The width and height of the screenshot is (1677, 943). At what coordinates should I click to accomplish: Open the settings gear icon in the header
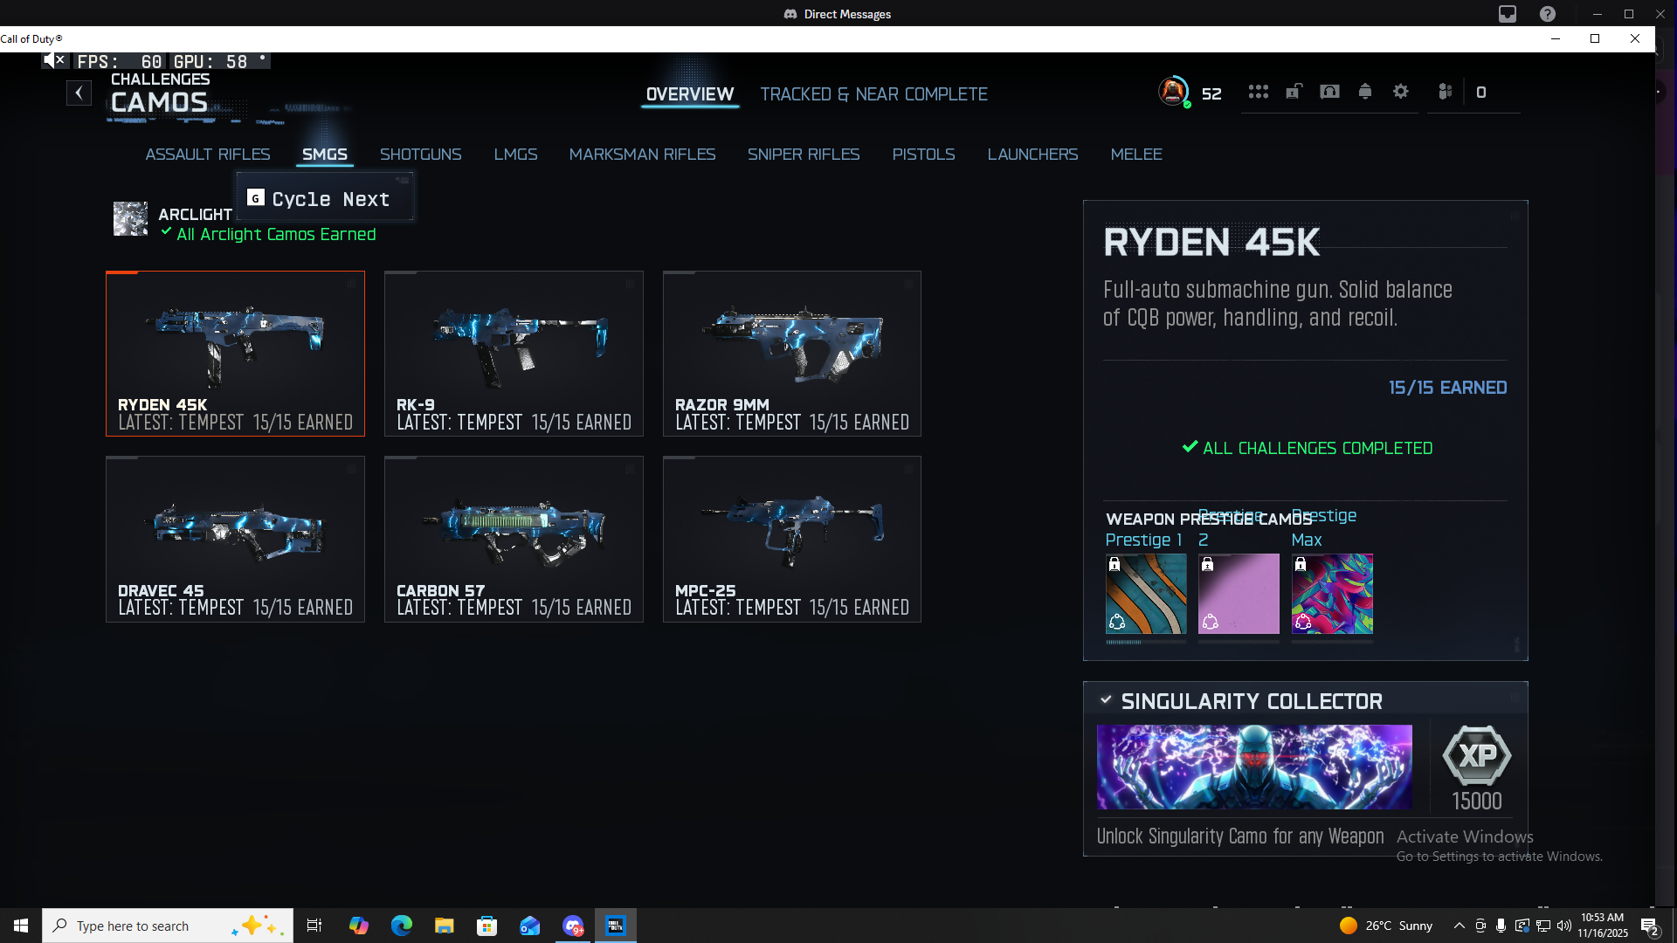[x=1401, y=92]
